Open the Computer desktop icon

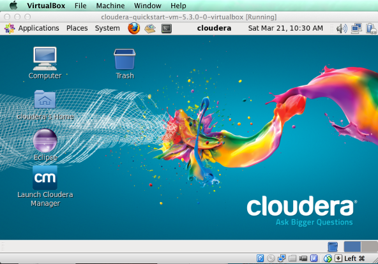(45, 62)
